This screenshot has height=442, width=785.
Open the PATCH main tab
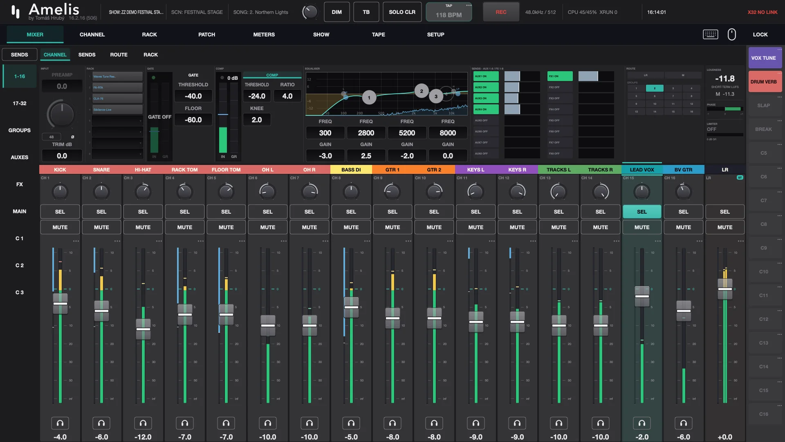(x=206, y=34)
